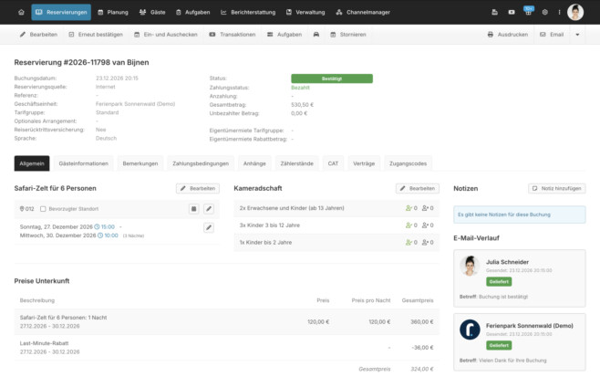The height and width of the screenshot is (377, 600).
Task: Open the Verwaltung menu
Action: pyautogui.click(x=305, y=12)
